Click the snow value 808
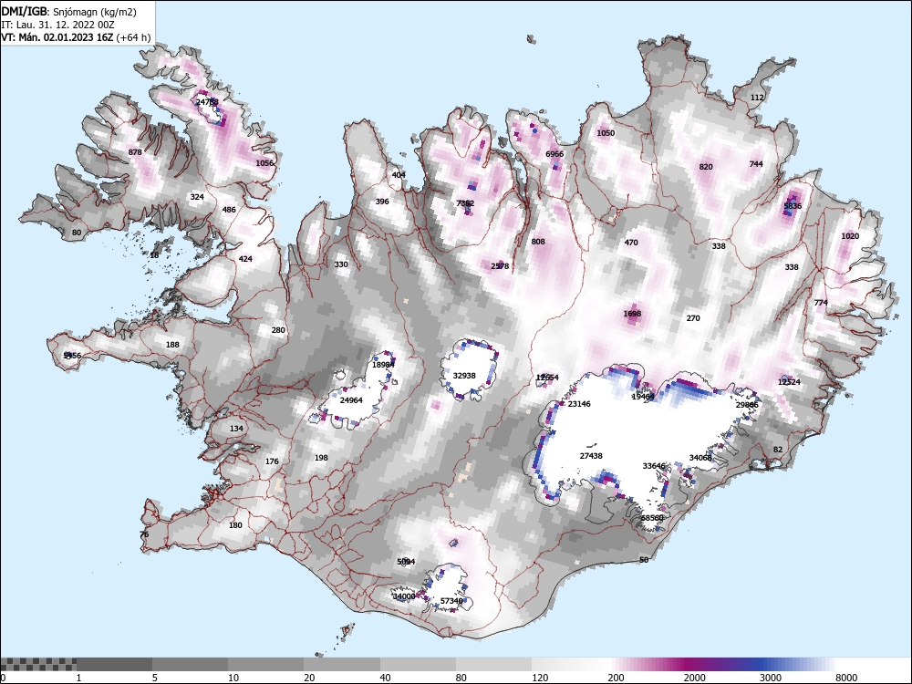912x684 pixels. 538,242
